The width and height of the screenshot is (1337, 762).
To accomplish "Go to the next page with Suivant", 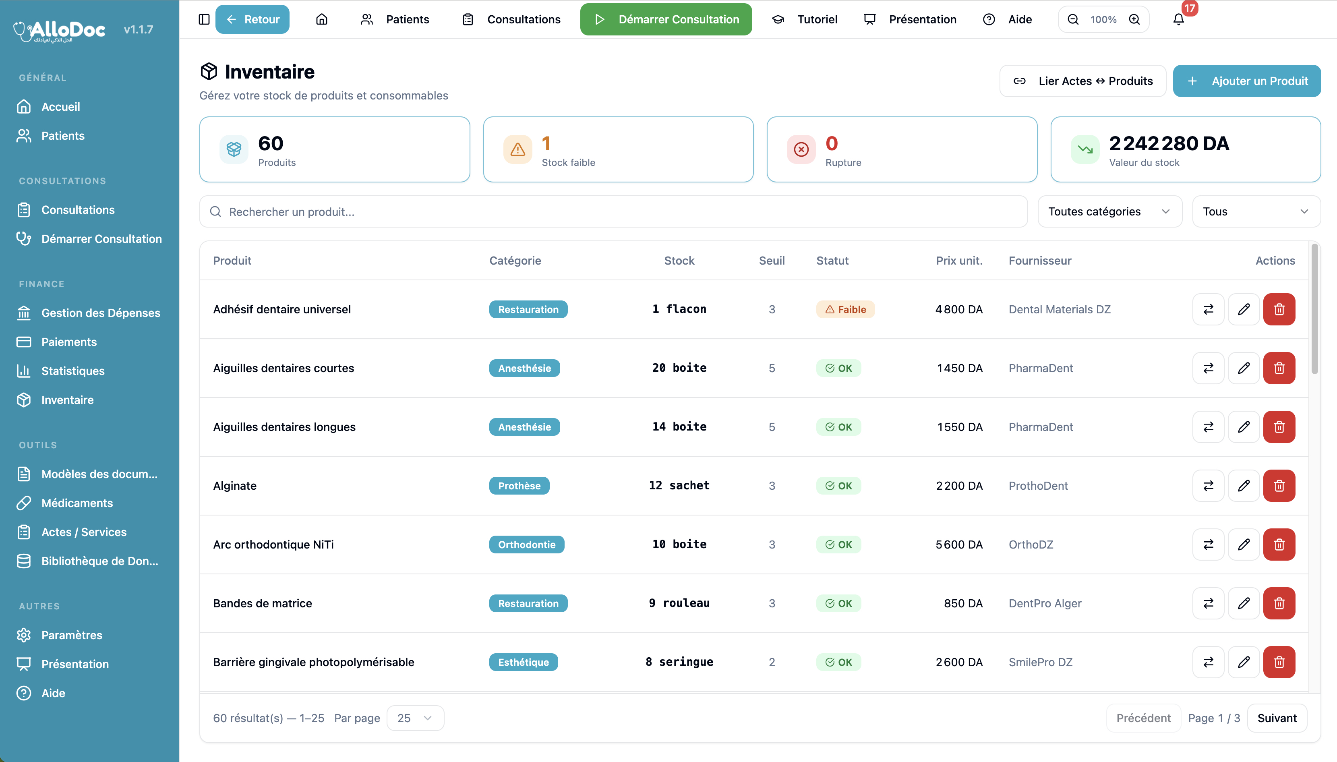I will pyautogui.click(x=1277, y=718).
